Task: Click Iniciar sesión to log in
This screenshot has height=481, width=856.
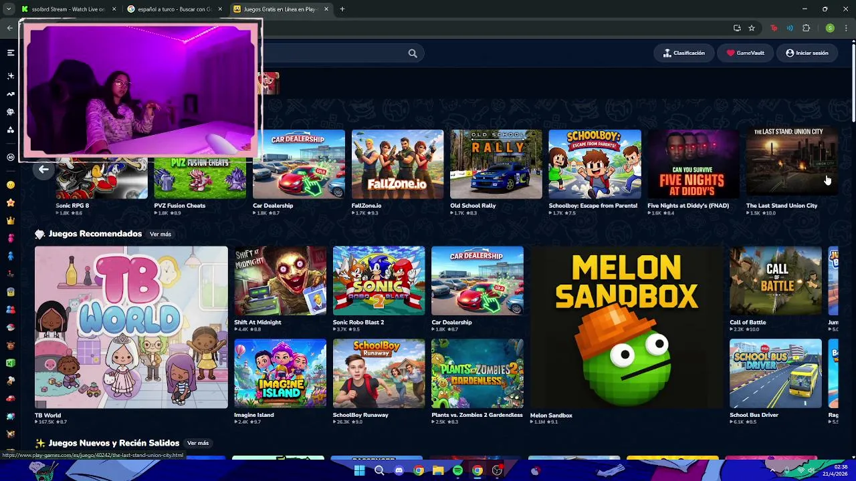Action: pos(807,53)
